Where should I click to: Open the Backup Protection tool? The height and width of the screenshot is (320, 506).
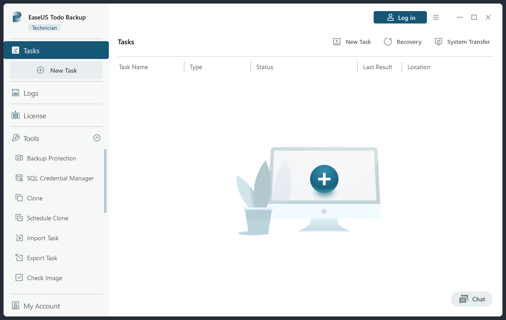point(51,158)
